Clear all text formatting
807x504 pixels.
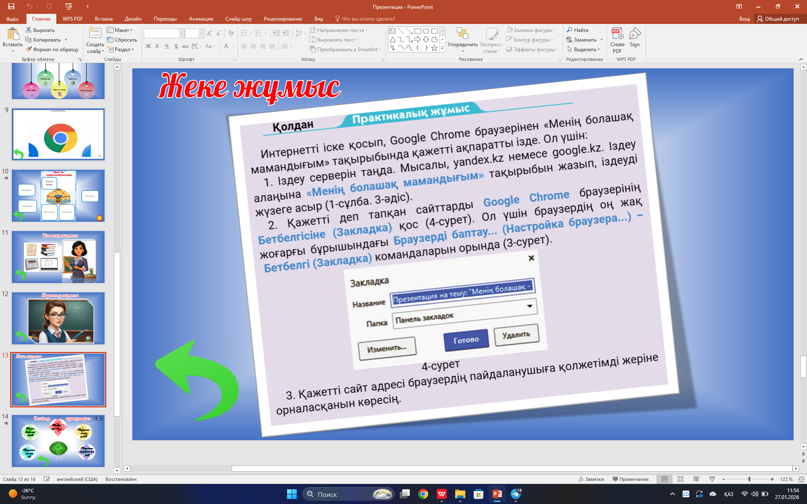[231, 33]
